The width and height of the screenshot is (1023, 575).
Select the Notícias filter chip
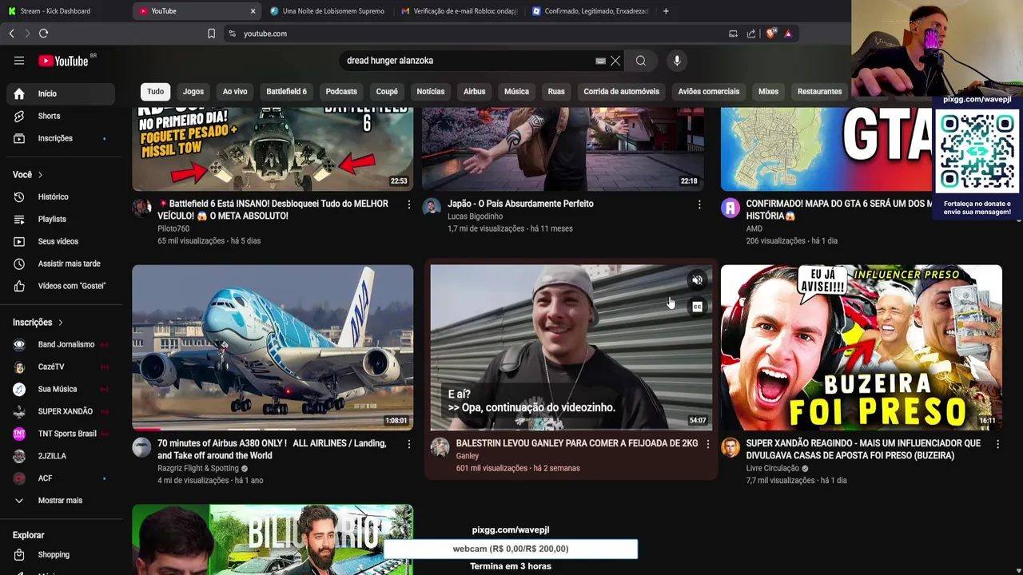(430, 91)
